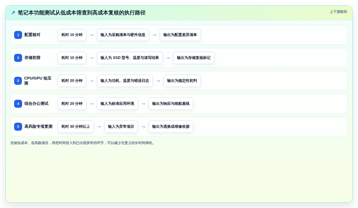Click the 耗时 30 分钟以上 chip
Image resolution: width=358 pixels, height=208 pixels.
click(x=76, y=127)
